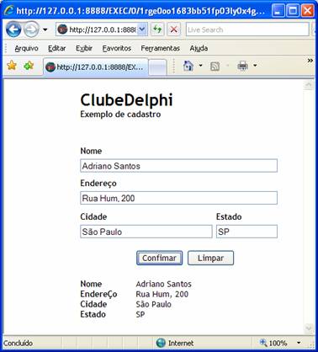Click the Endereço input field
This screenshot has height=352, width=318.
pyautogui.click(x=178, y=198)
